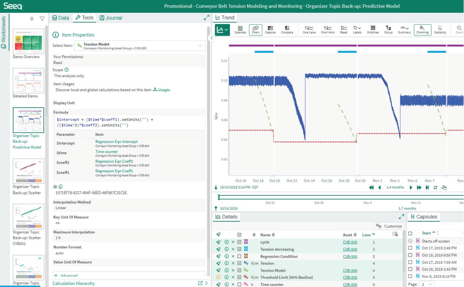The height and width of the screenshot is (287, 464).
Task: Select the Capsules tab
Action: click(x=424, y=217)
